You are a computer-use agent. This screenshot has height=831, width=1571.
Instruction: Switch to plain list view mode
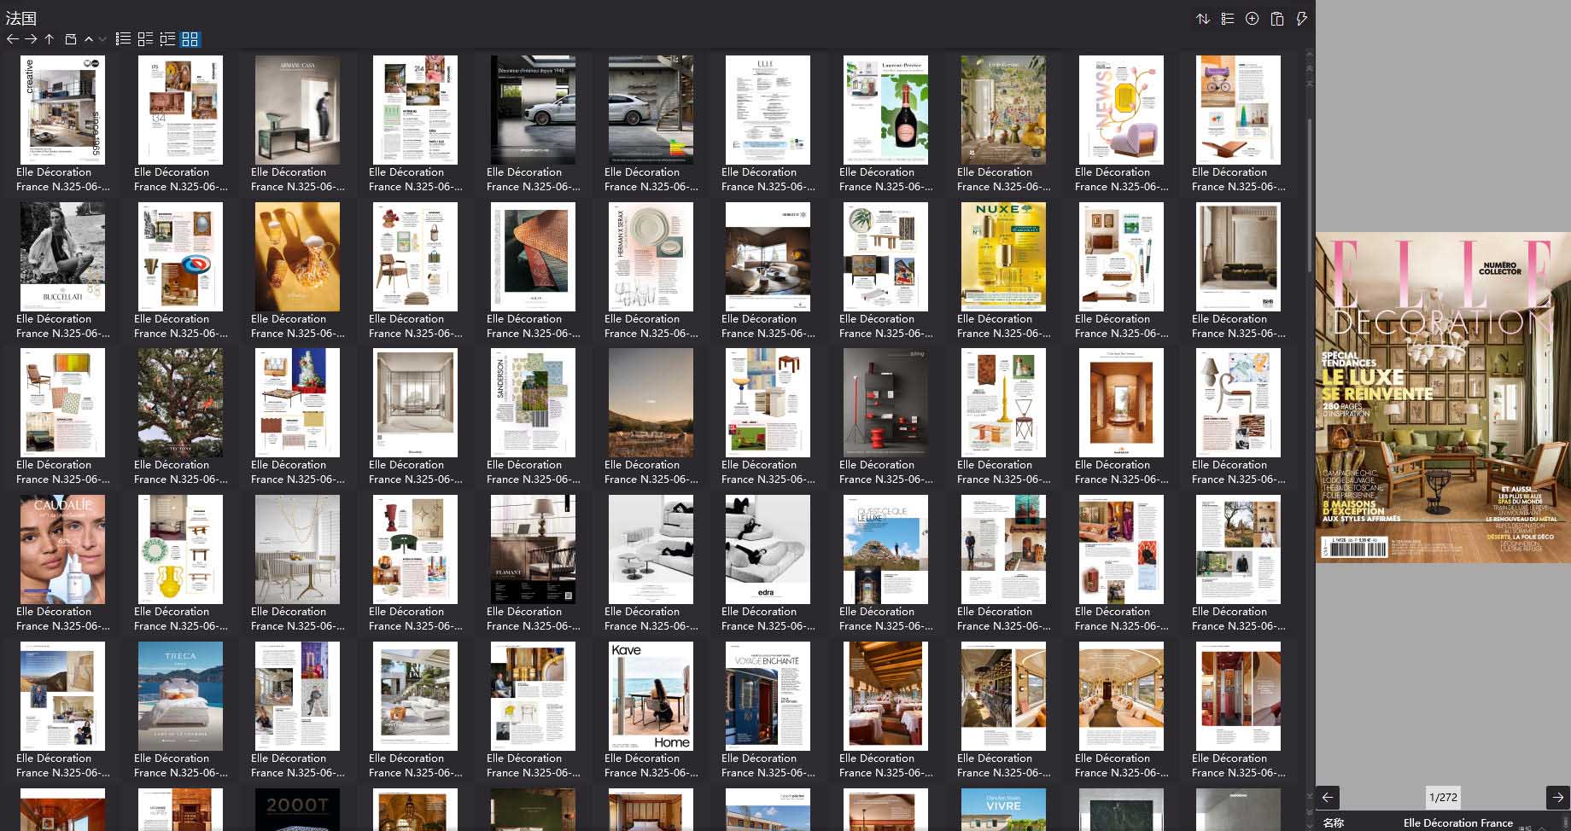pos(123,39)
